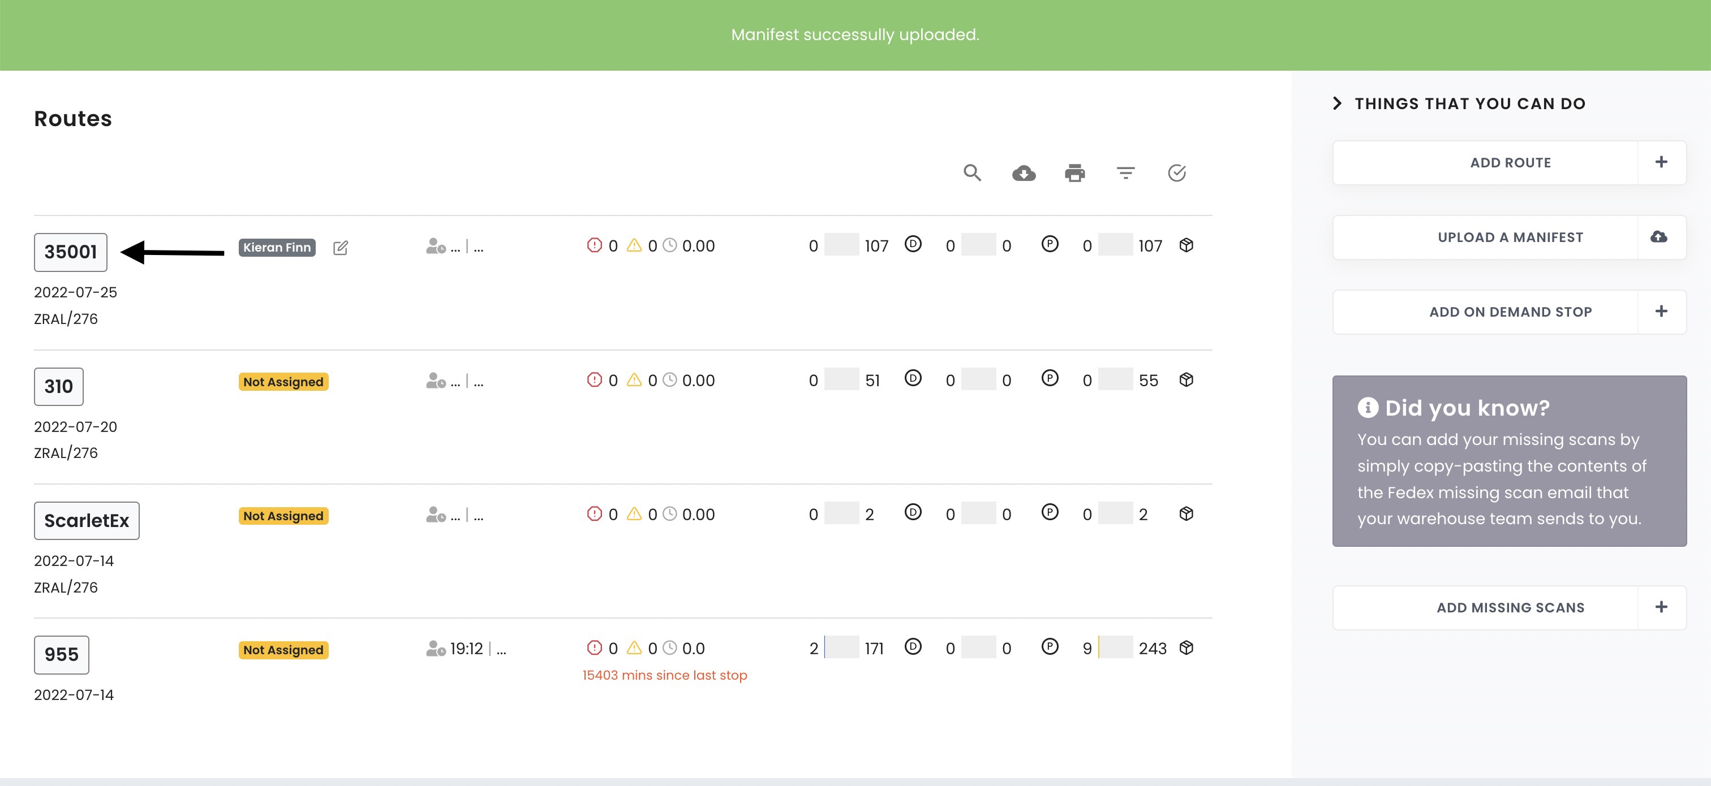The image size is (1711, 786).
Task: Open the filter list icon
Action: coord(1125,173)
